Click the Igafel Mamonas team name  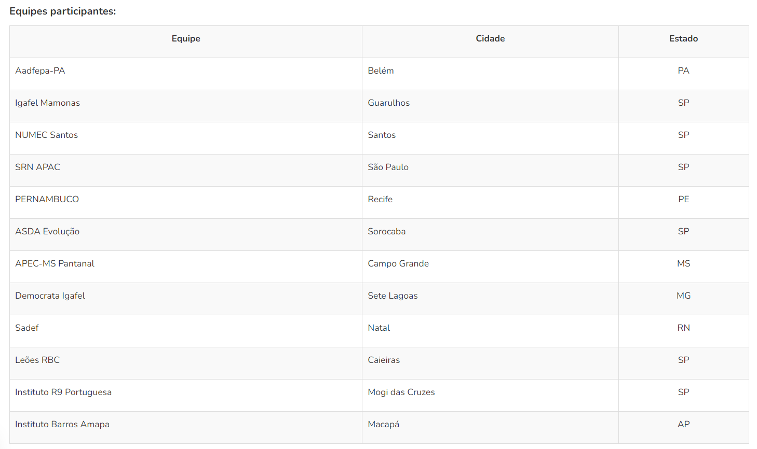pyautogui.click(x=48, y=103)
